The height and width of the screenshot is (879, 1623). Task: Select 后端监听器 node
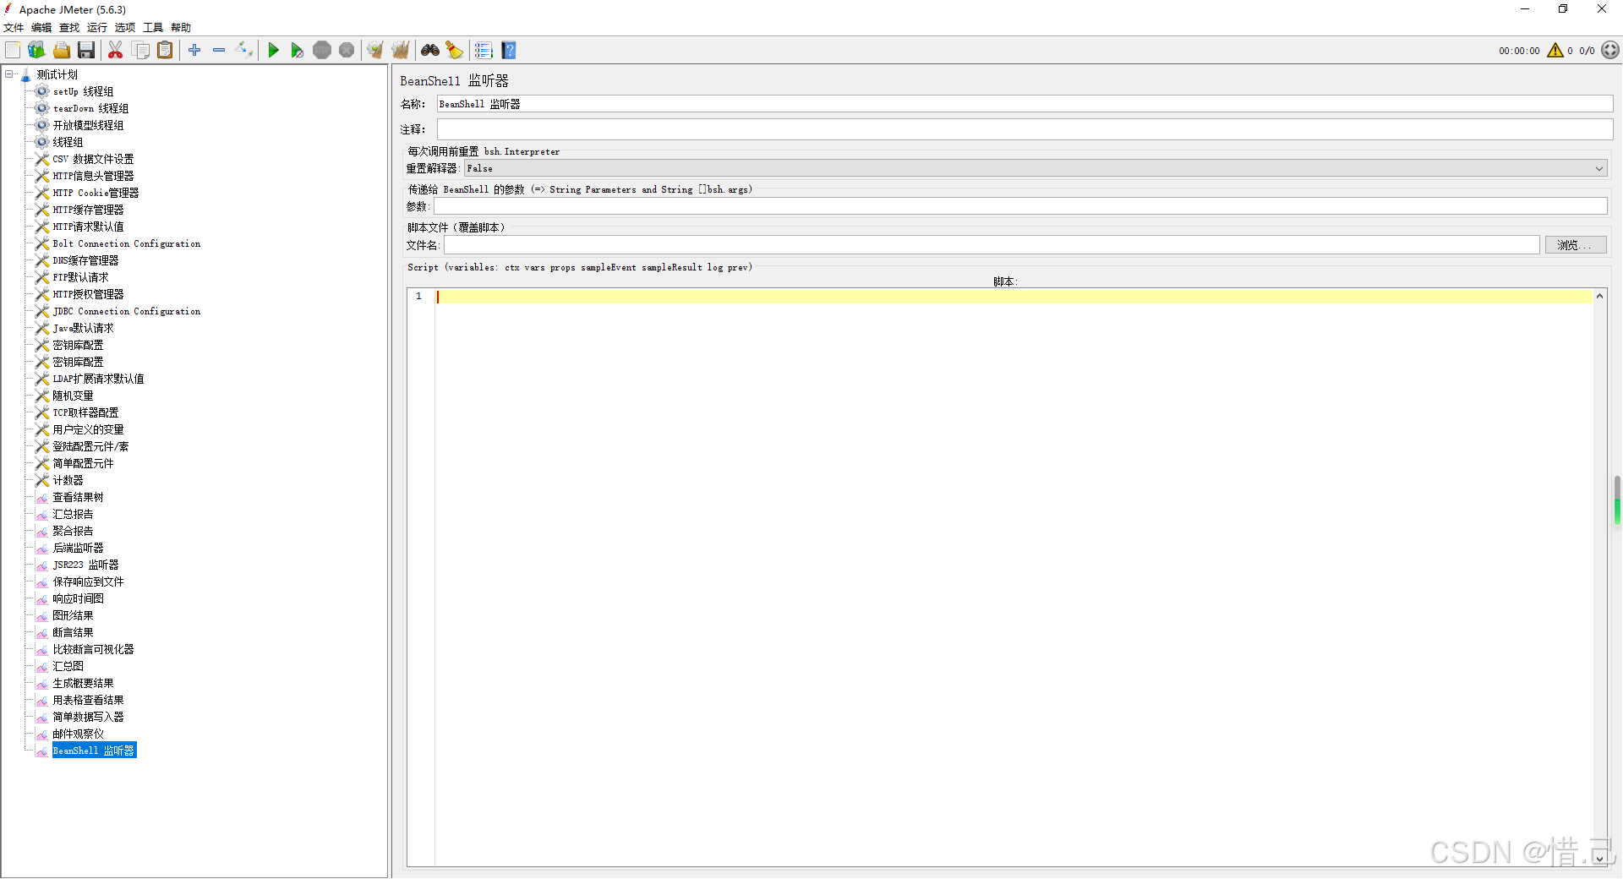78,548
